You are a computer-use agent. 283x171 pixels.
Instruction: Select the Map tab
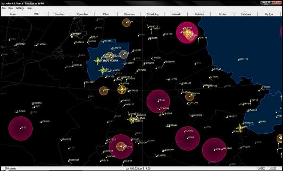click(x=36, y=14)
